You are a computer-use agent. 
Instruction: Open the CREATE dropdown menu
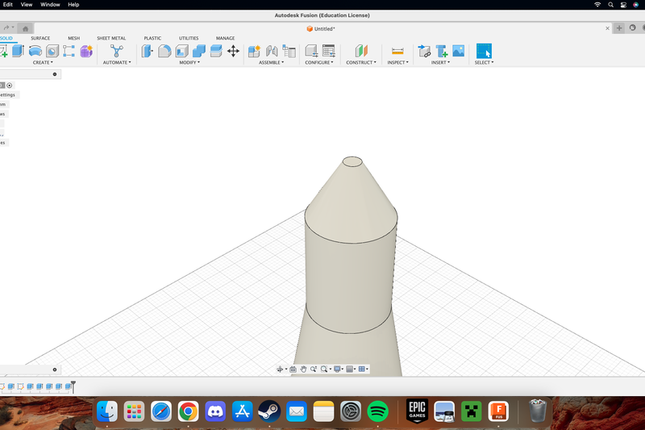[x=43, y=63]
